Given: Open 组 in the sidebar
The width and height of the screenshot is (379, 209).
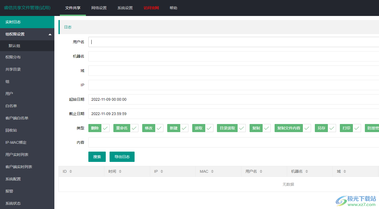Looking at the screenshot, I should click(27, 81).
